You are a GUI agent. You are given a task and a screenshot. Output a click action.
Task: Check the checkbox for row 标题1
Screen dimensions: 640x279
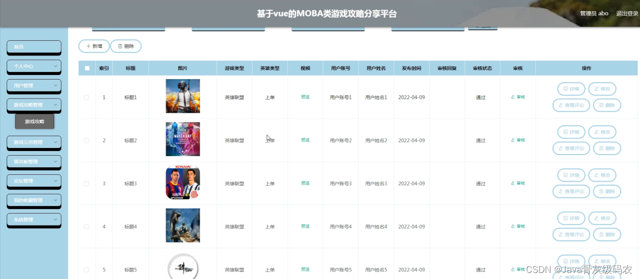click(86, 97)
